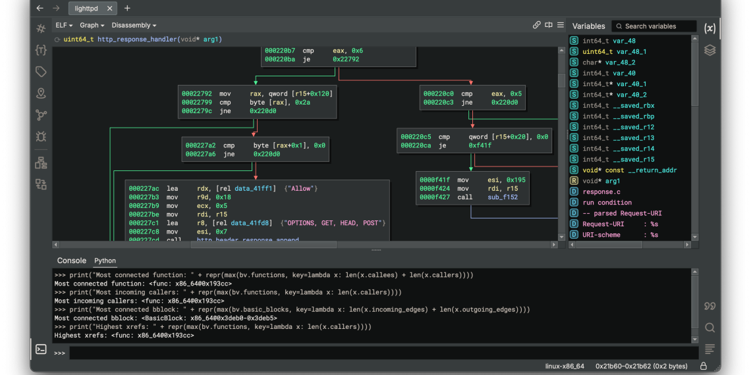Click the back navigation arrow

click(x=40, y=9)
